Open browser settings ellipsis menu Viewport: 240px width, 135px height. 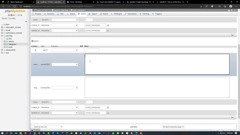pos(237,6)
